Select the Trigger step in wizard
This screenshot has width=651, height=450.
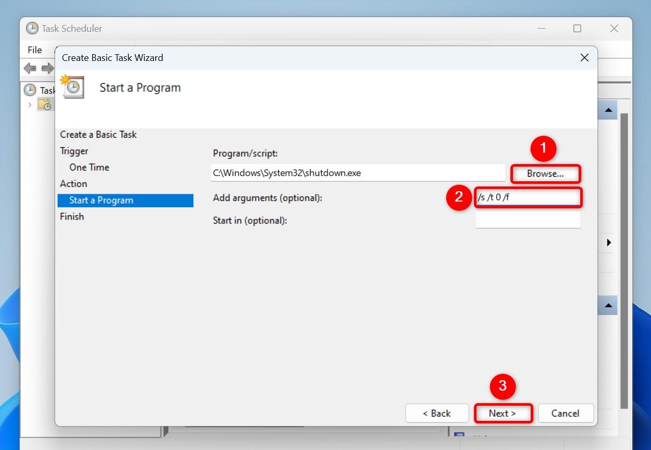coord(74,151)
